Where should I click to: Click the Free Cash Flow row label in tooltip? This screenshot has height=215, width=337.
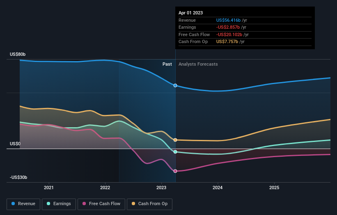194,34
